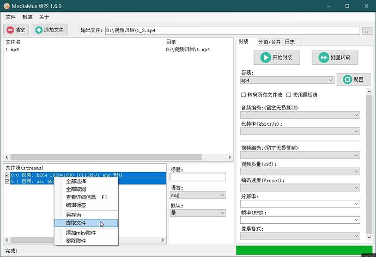376x257 pixels.
Task: Choose 移除附件 in context menu
Action: (x=86, y=241)
